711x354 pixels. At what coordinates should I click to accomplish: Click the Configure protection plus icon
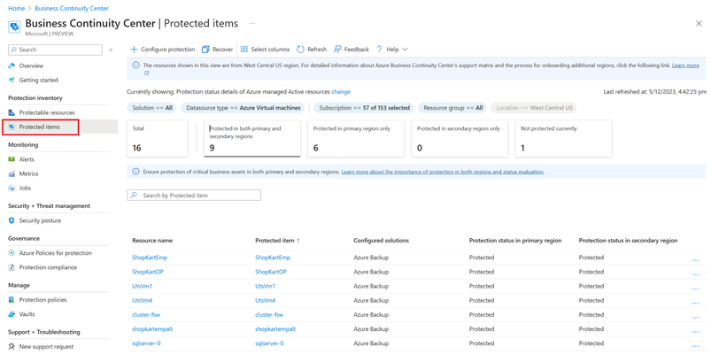(134, 50)
